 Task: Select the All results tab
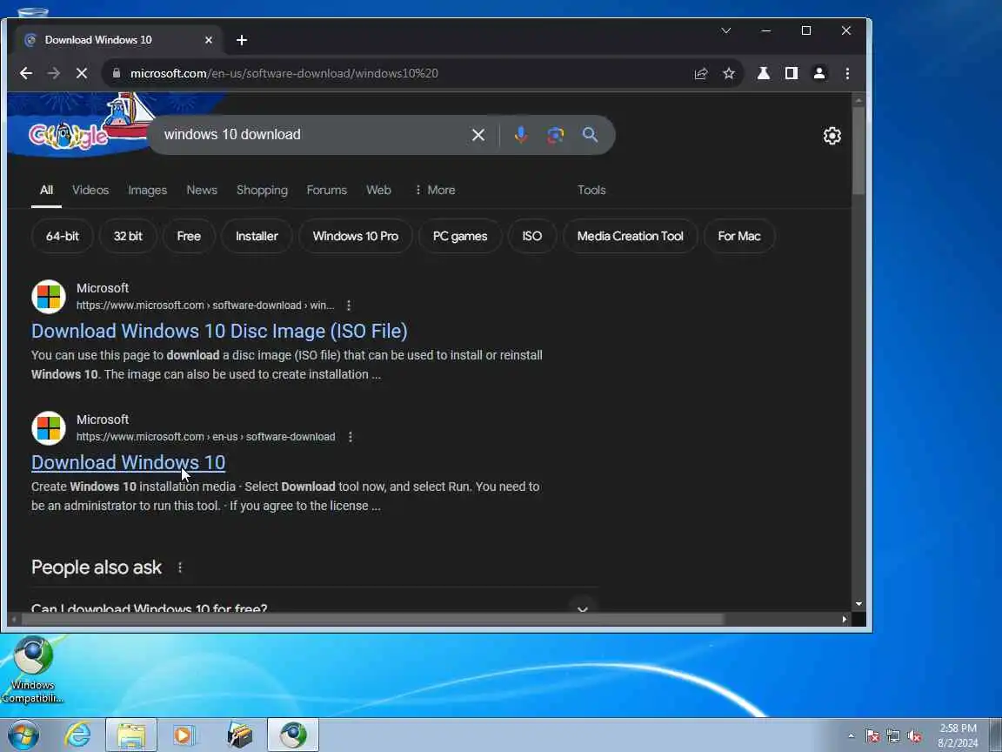tap(46, 190)
